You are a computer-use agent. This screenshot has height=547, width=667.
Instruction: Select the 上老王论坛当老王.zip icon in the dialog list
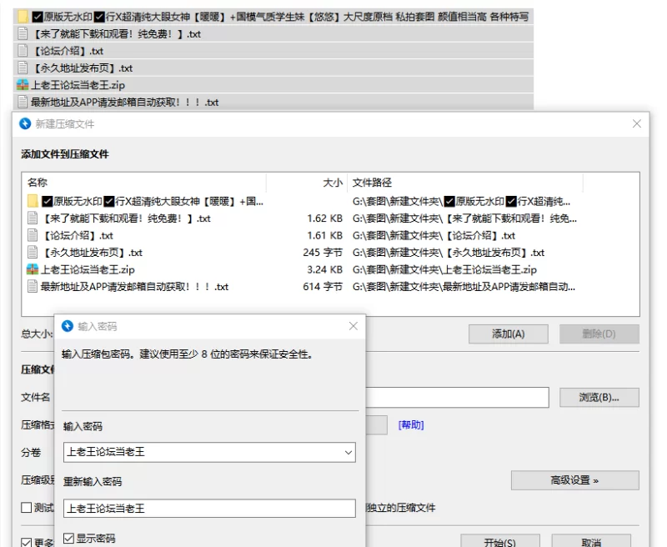pyautogui.click(x=33, y=269)
